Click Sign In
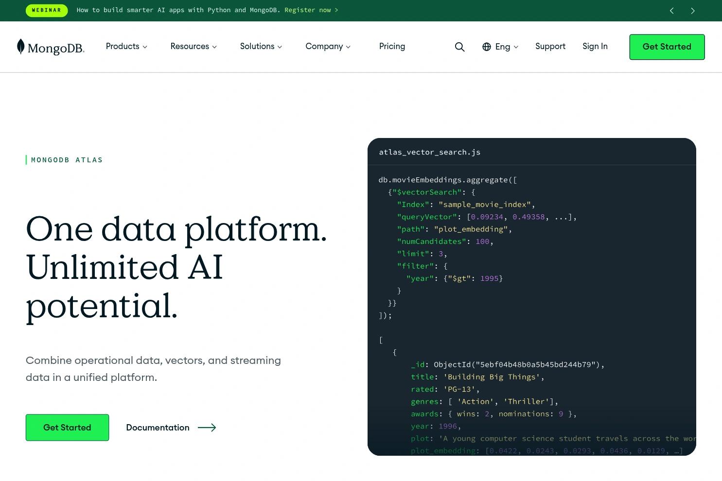 click(x=595, y=46)
